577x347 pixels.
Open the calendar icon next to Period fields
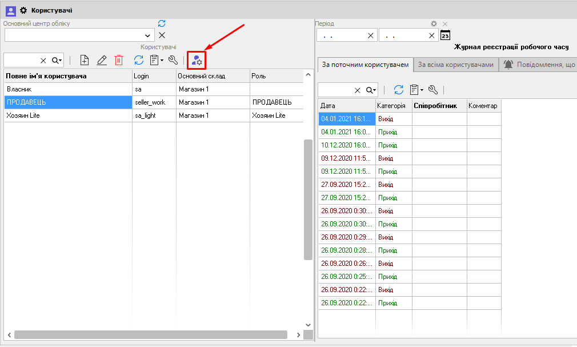point(446,35)
